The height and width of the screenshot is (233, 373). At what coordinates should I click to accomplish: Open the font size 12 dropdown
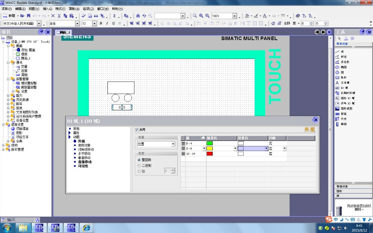click(94, 24)
